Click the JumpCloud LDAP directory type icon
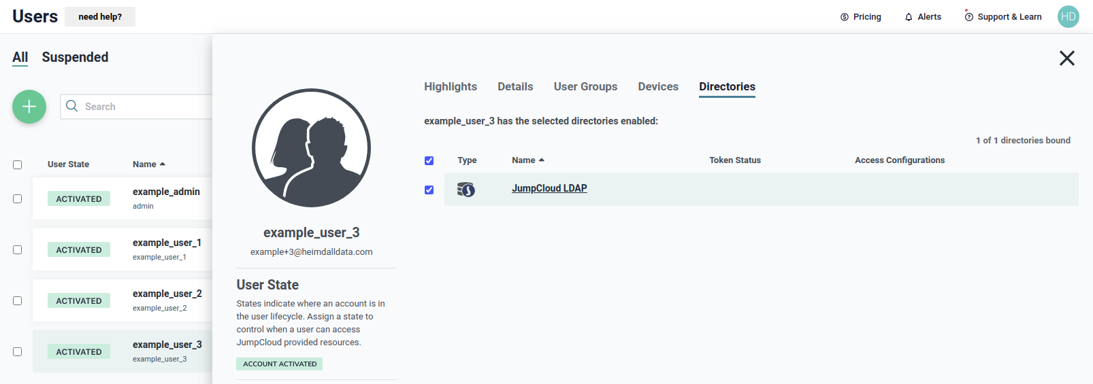Image resolution: width=1093 pixels, height=384 pixels. pyautogui.click(x=466, y=190)
